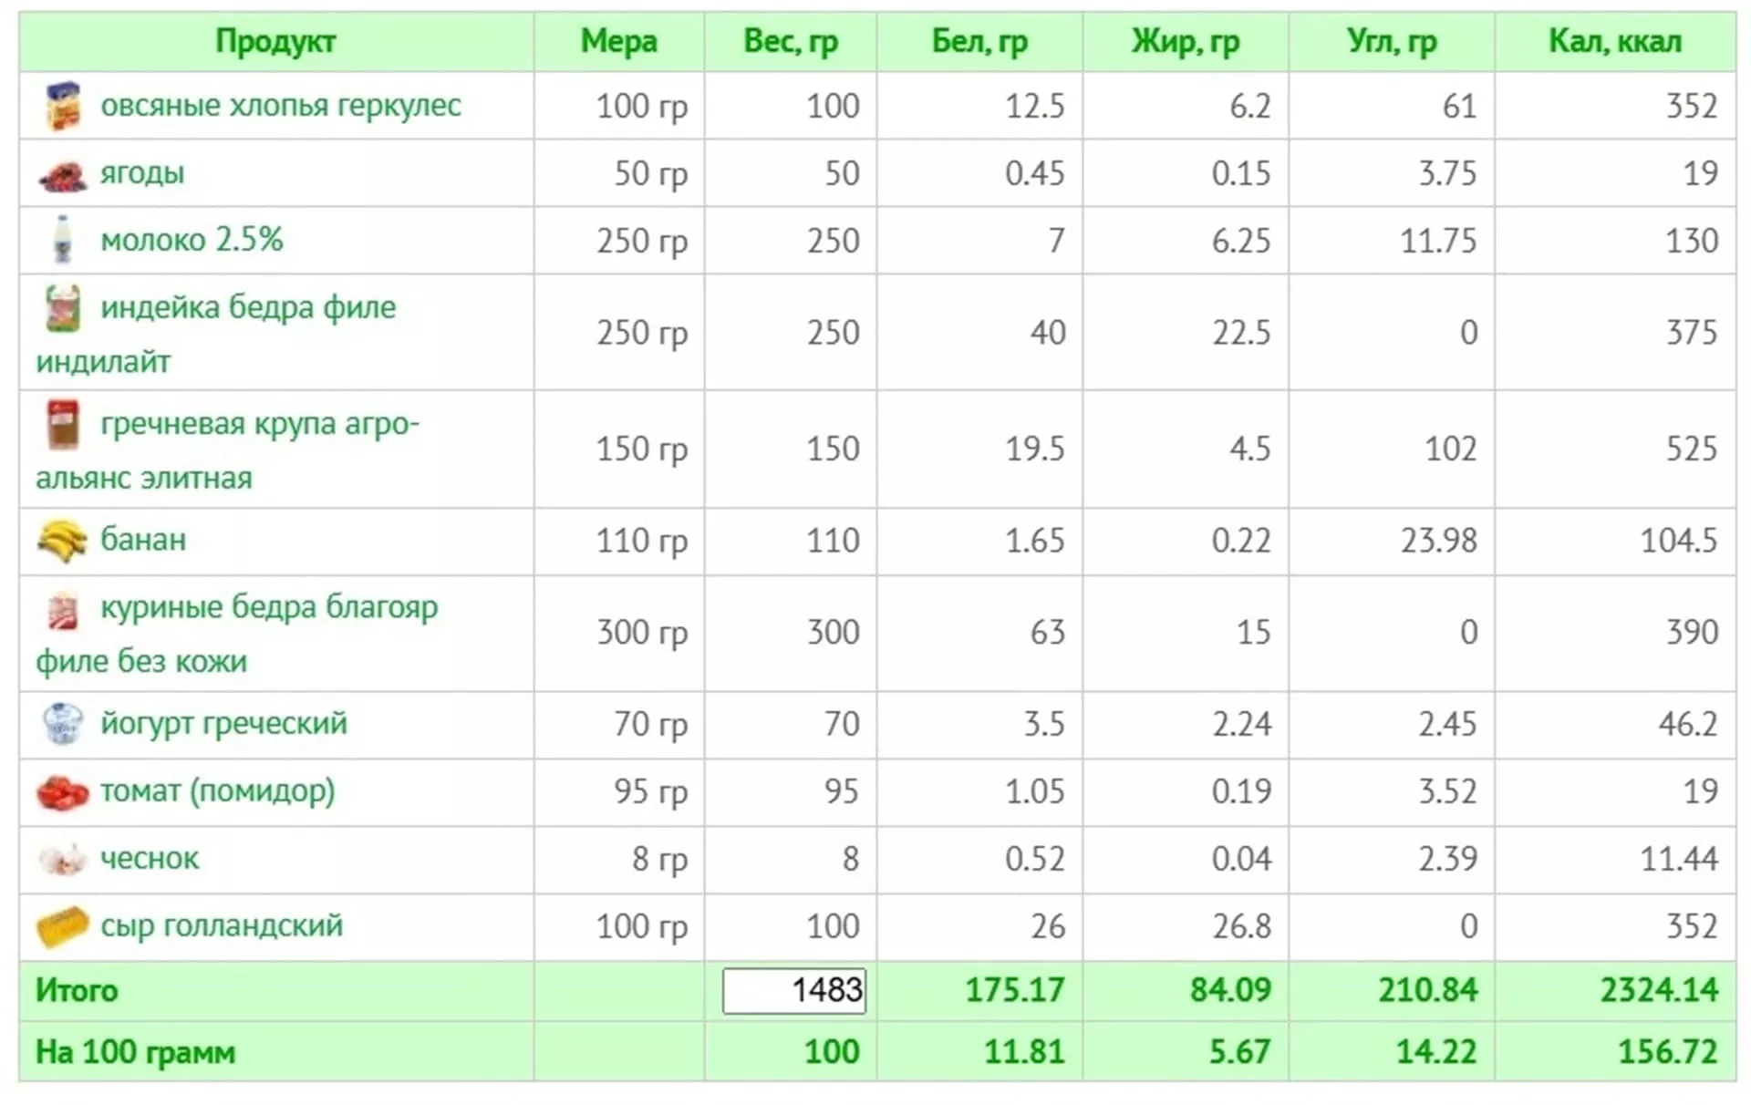Click the buckwheat package icon

tap(63, 425)
